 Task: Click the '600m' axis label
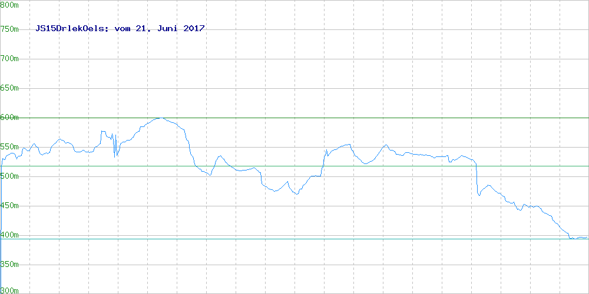(x=9, y=117)
